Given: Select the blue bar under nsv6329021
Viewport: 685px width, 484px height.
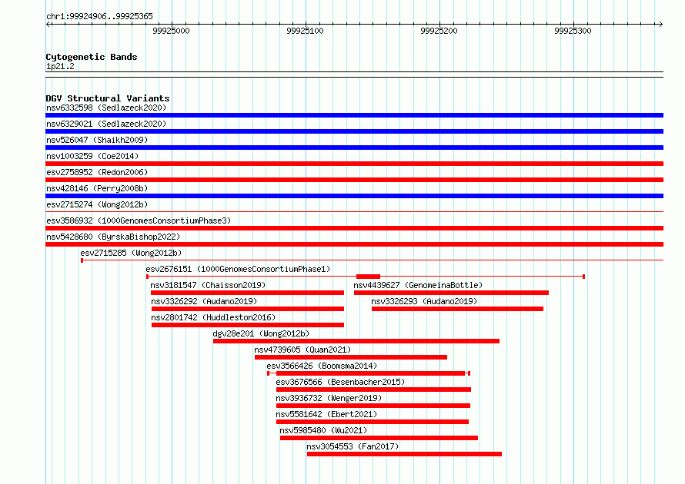Looking at the screenshot, I should pyautogui.click(x=354, y=131).
